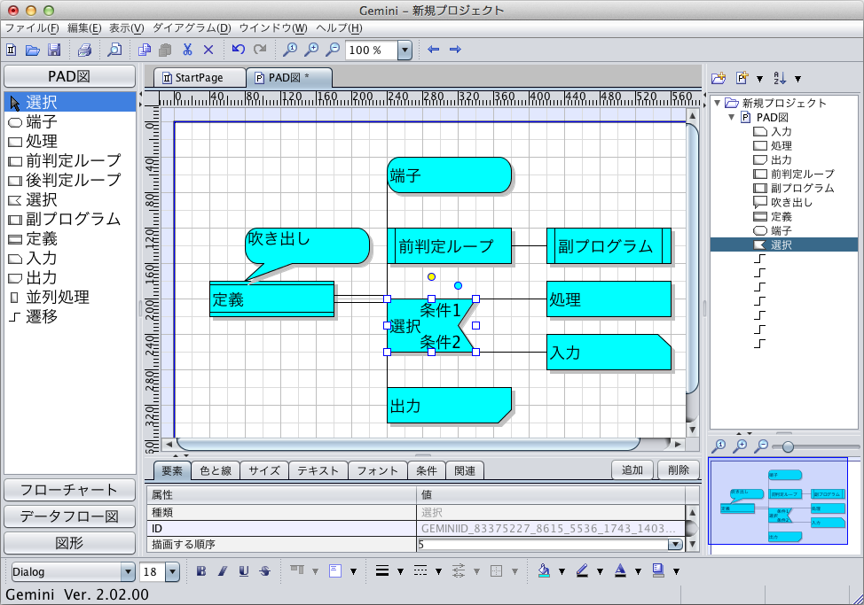Click the paste icon in toolbar
The height and width of the screenshot is (605, 864).
tap(165, 50)
